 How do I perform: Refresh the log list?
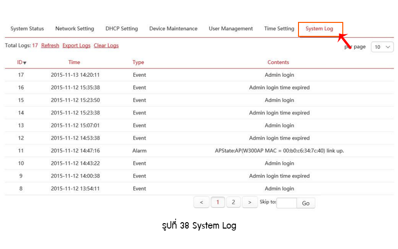50,46
